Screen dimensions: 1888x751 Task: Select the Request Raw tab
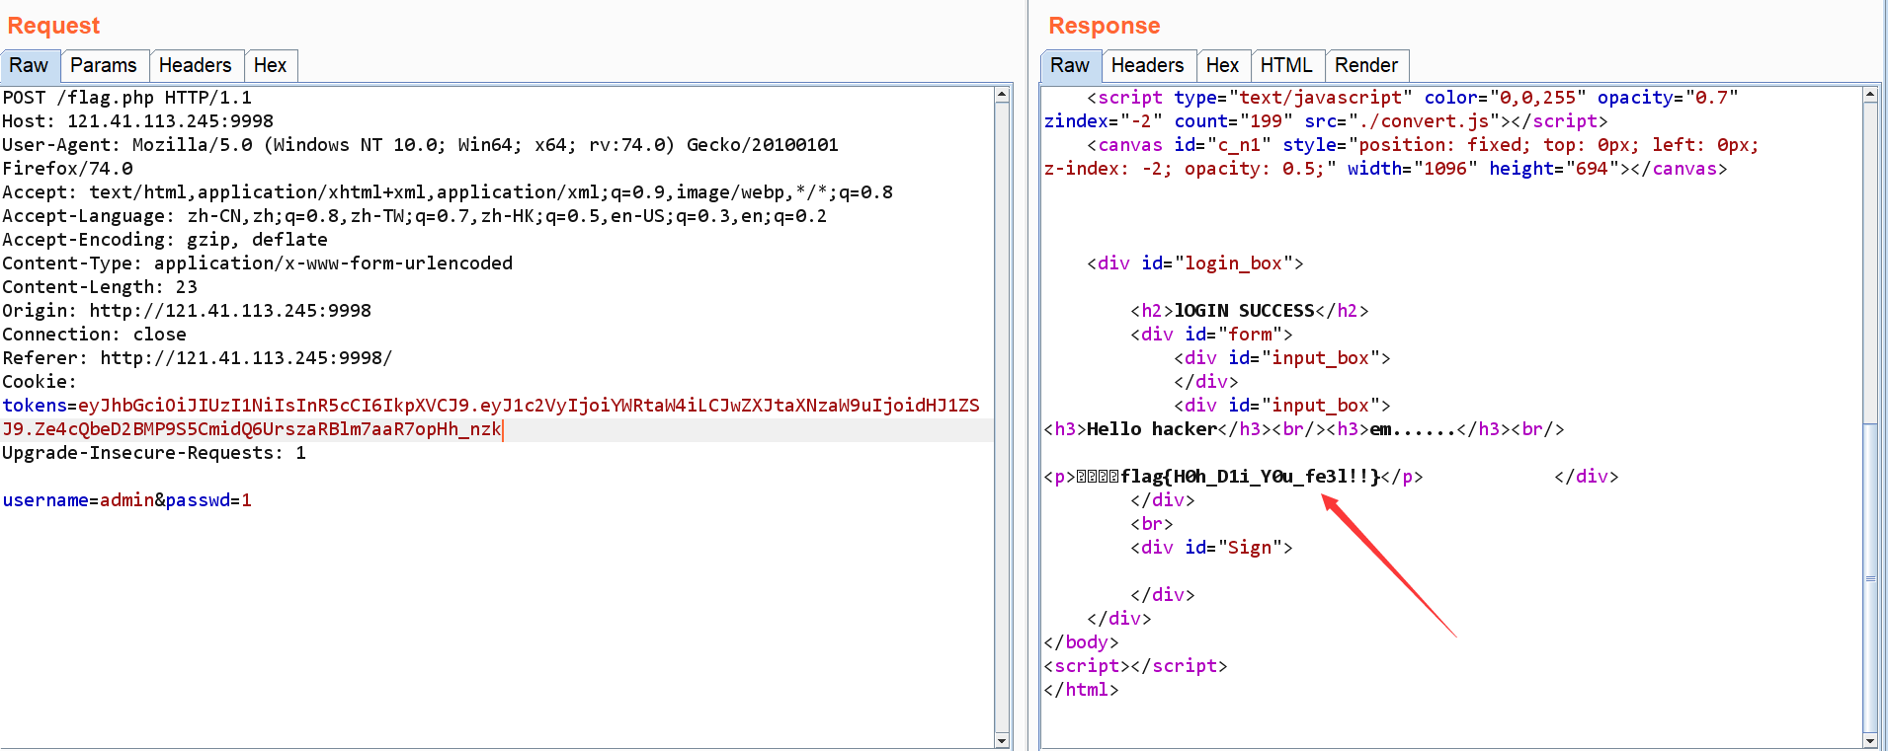point(30,65)
